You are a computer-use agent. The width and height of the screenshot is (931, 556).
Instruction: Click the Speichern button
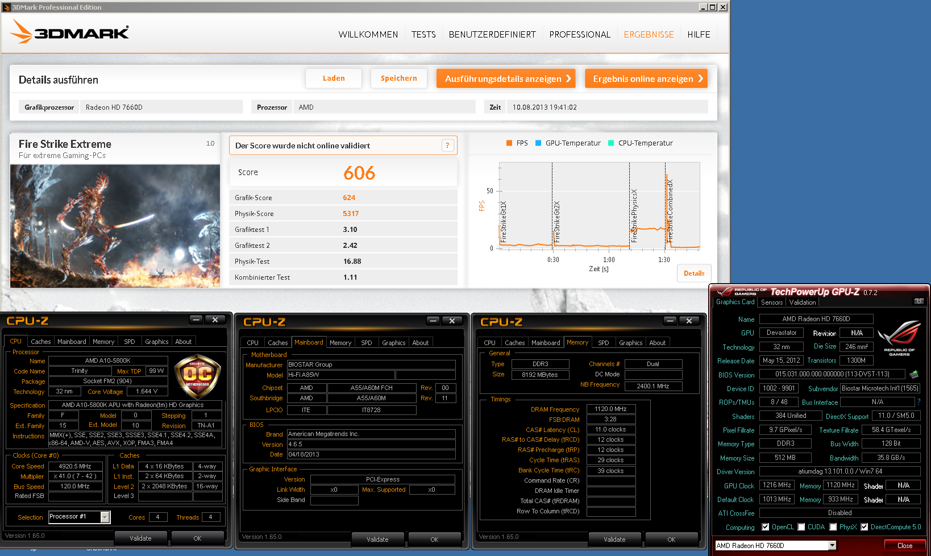pyautogui.click(x=399, y=78)
